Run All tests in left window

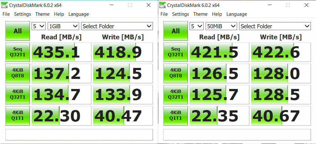(x=18, y=31)
